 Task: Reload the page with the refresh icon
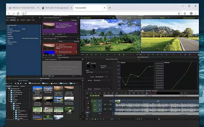tap(18, 14)
